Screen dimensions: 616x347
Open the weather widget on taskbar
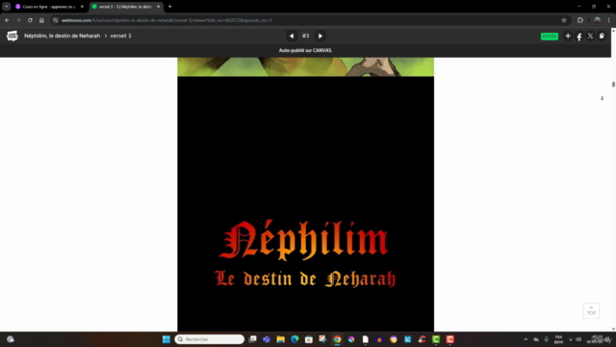click(11, 339)
